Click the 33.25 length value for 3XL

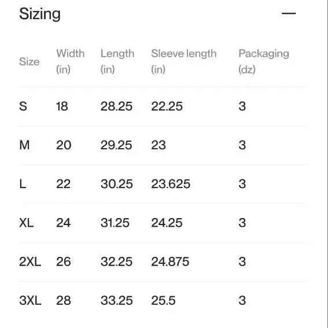click(x=117, y=301)
